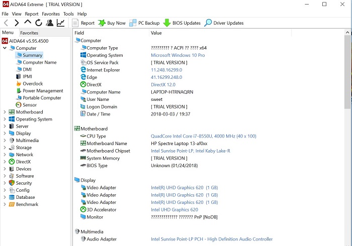This screenshot has height=246, width=352.
Task: Go forward with the right arrow icon
Action: click(17, 23)
